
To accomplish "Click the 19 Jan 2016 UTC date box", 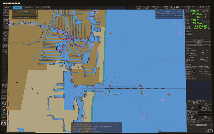I will pyautogui.click(x=188, y=7).
